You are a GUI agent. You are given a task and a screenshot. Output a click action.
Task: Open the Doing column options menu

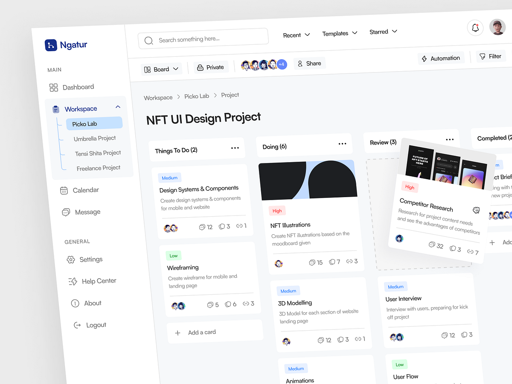pos(342,144)
